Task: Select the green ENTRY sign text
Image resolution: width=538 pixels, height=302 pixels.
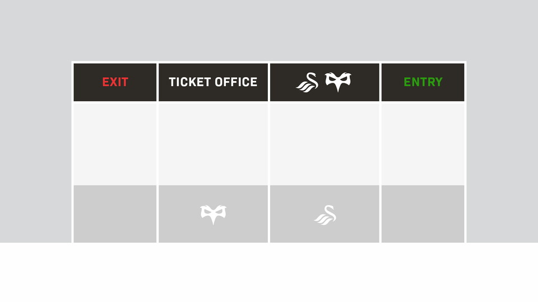Action: tap(423, 82)
